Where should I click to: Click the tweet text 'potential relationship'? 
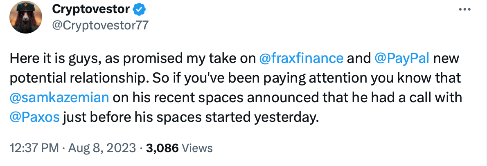point(73,79)
